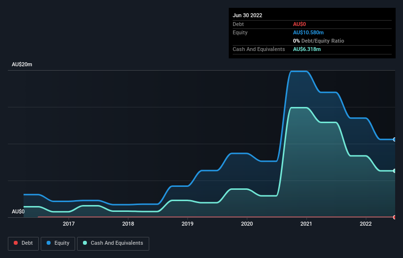Click the 2018 x-axis label
Image resolution: width=403 pixels, height=258 pixels.
click(x=128, y=224)
